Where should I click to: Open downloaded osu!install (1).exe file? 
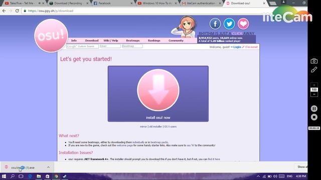tap(23, 167)
